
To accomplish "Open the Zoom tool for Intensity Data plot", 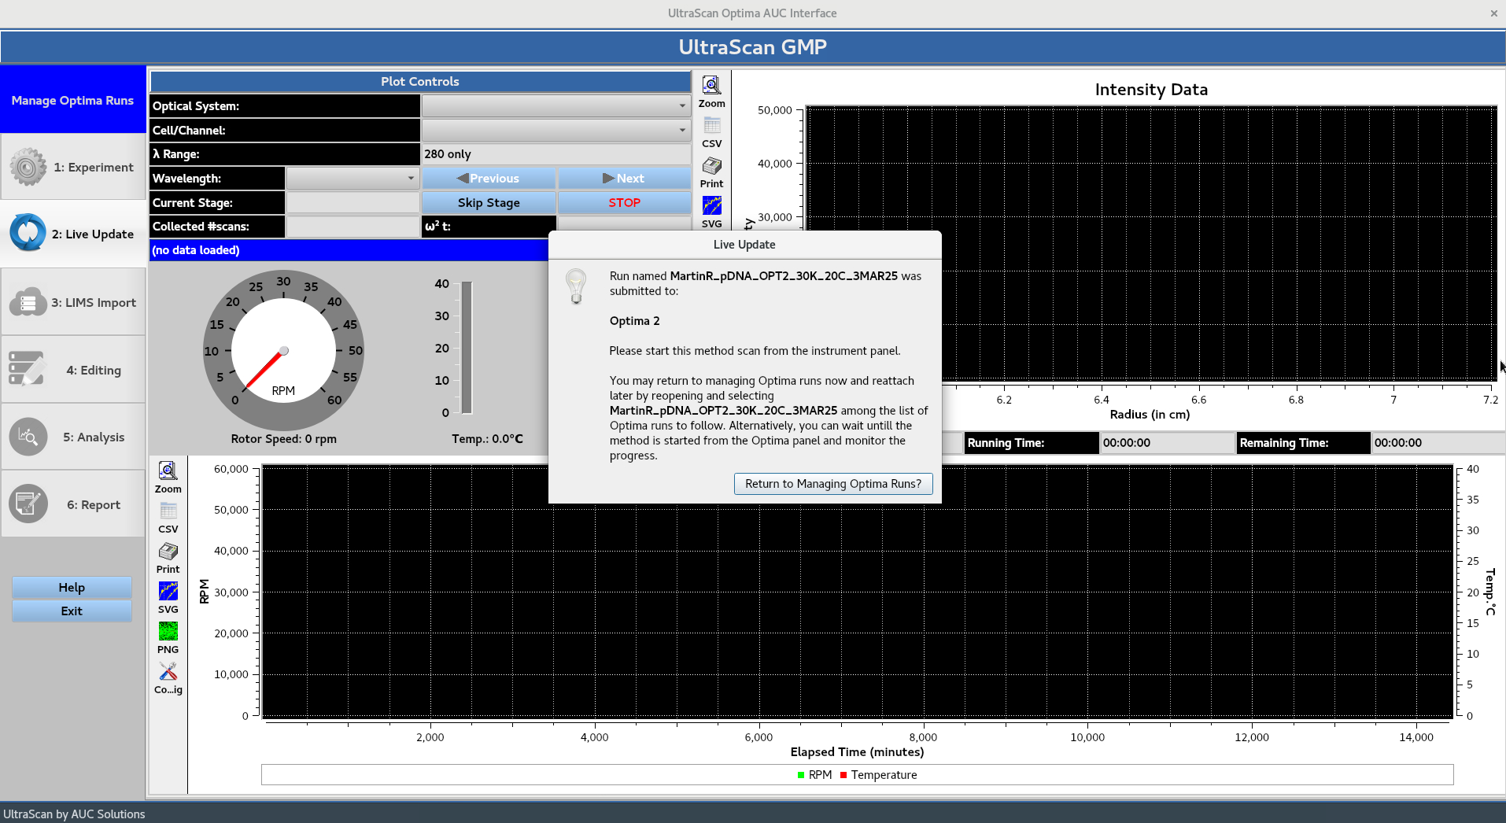I will click(x=711, y=88).
